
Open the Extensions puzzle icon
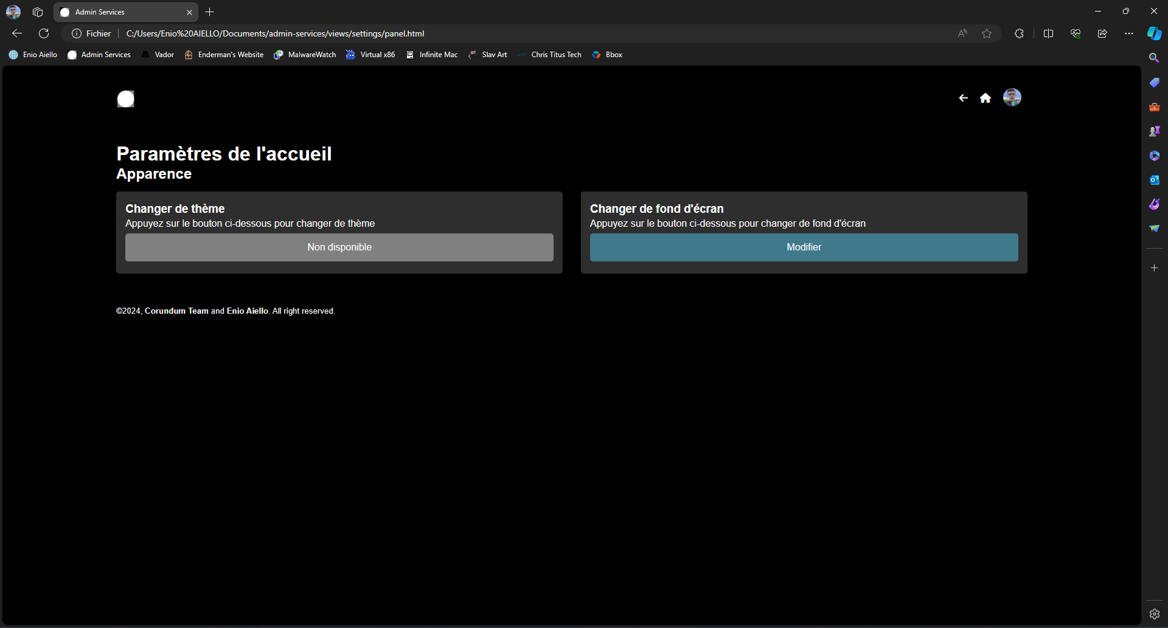tap(1020, 33)
